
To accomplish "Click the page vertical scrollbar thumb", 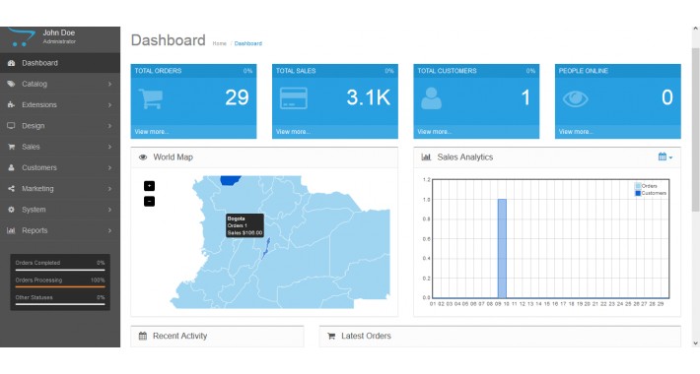I will click(695, 129).
